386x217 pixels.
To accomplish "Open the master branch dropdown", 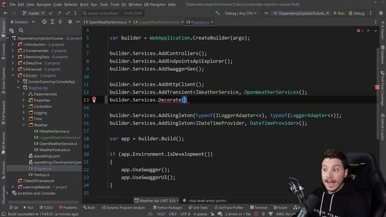I will tap(34, 13).
